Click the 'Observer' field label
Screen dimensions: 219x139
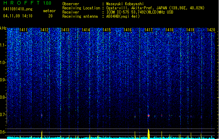click(71, 4)
